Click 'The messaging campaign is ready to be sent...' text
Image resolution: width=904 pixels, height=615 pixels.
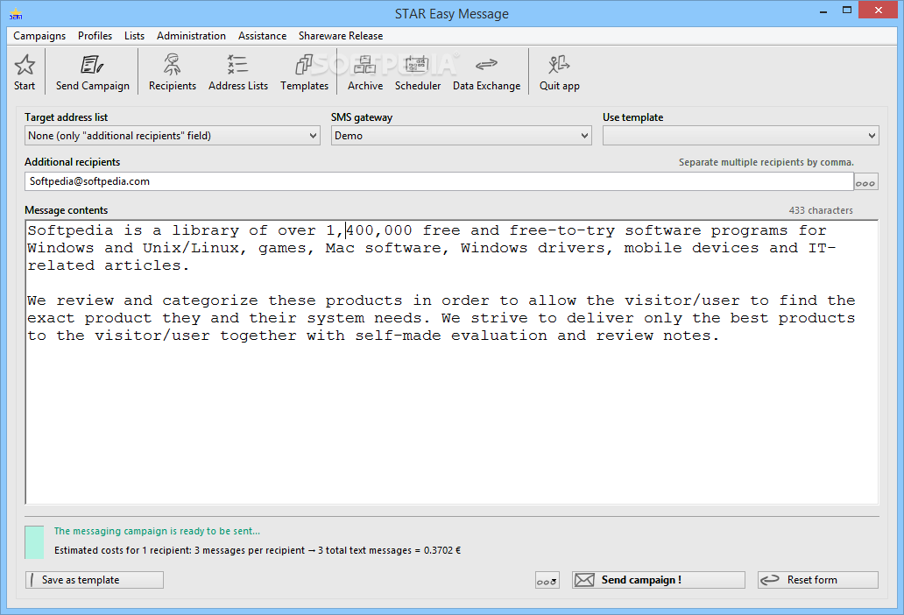(x=157, y=532)
